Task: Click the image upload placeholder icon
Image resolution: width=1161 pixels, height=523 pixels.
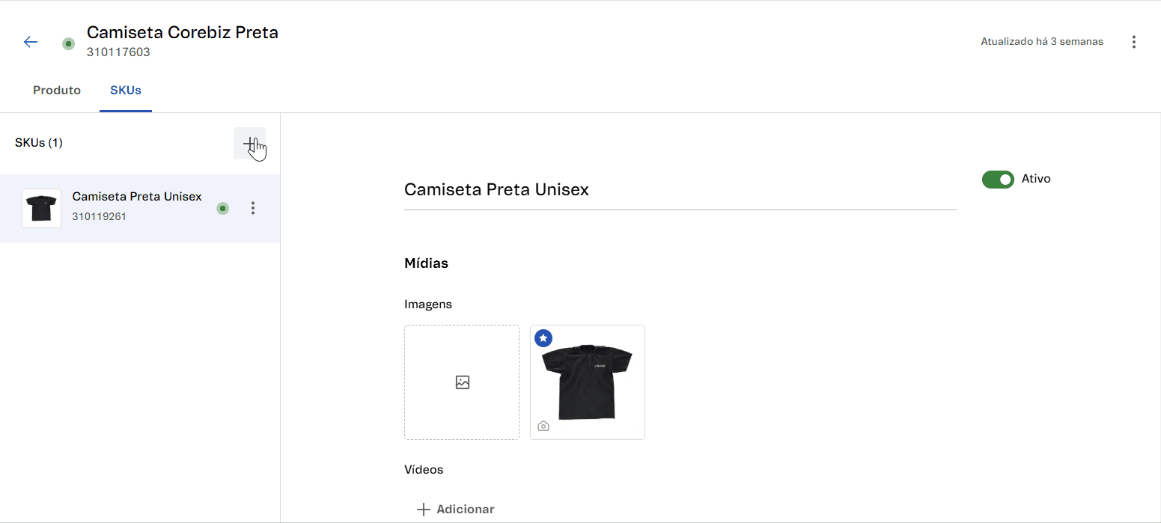Action: (462, 382)
